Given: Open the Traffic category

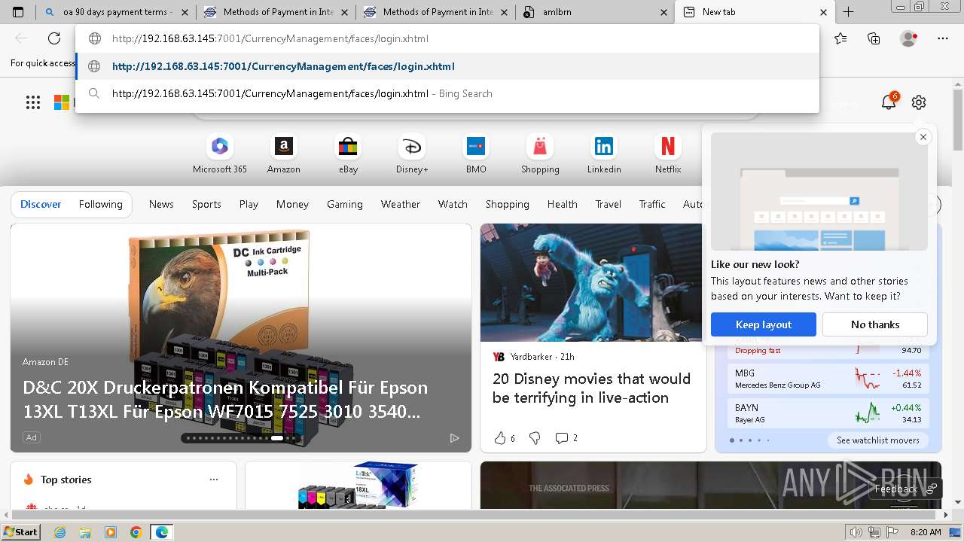Looking at the screenshot, I should (652, 204).
